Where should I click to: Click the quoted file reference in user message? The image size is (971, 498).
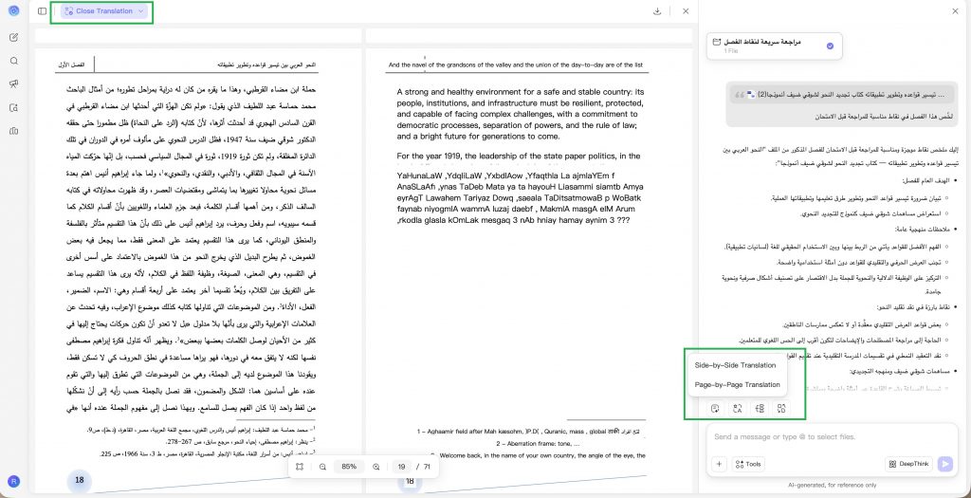pos(841,96)
